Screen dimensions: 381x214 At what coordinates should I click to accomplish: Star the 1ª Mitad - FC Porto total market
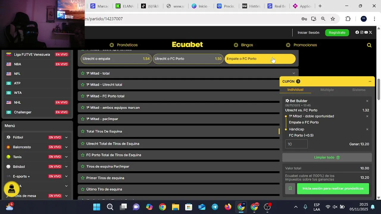pos(83,96)
